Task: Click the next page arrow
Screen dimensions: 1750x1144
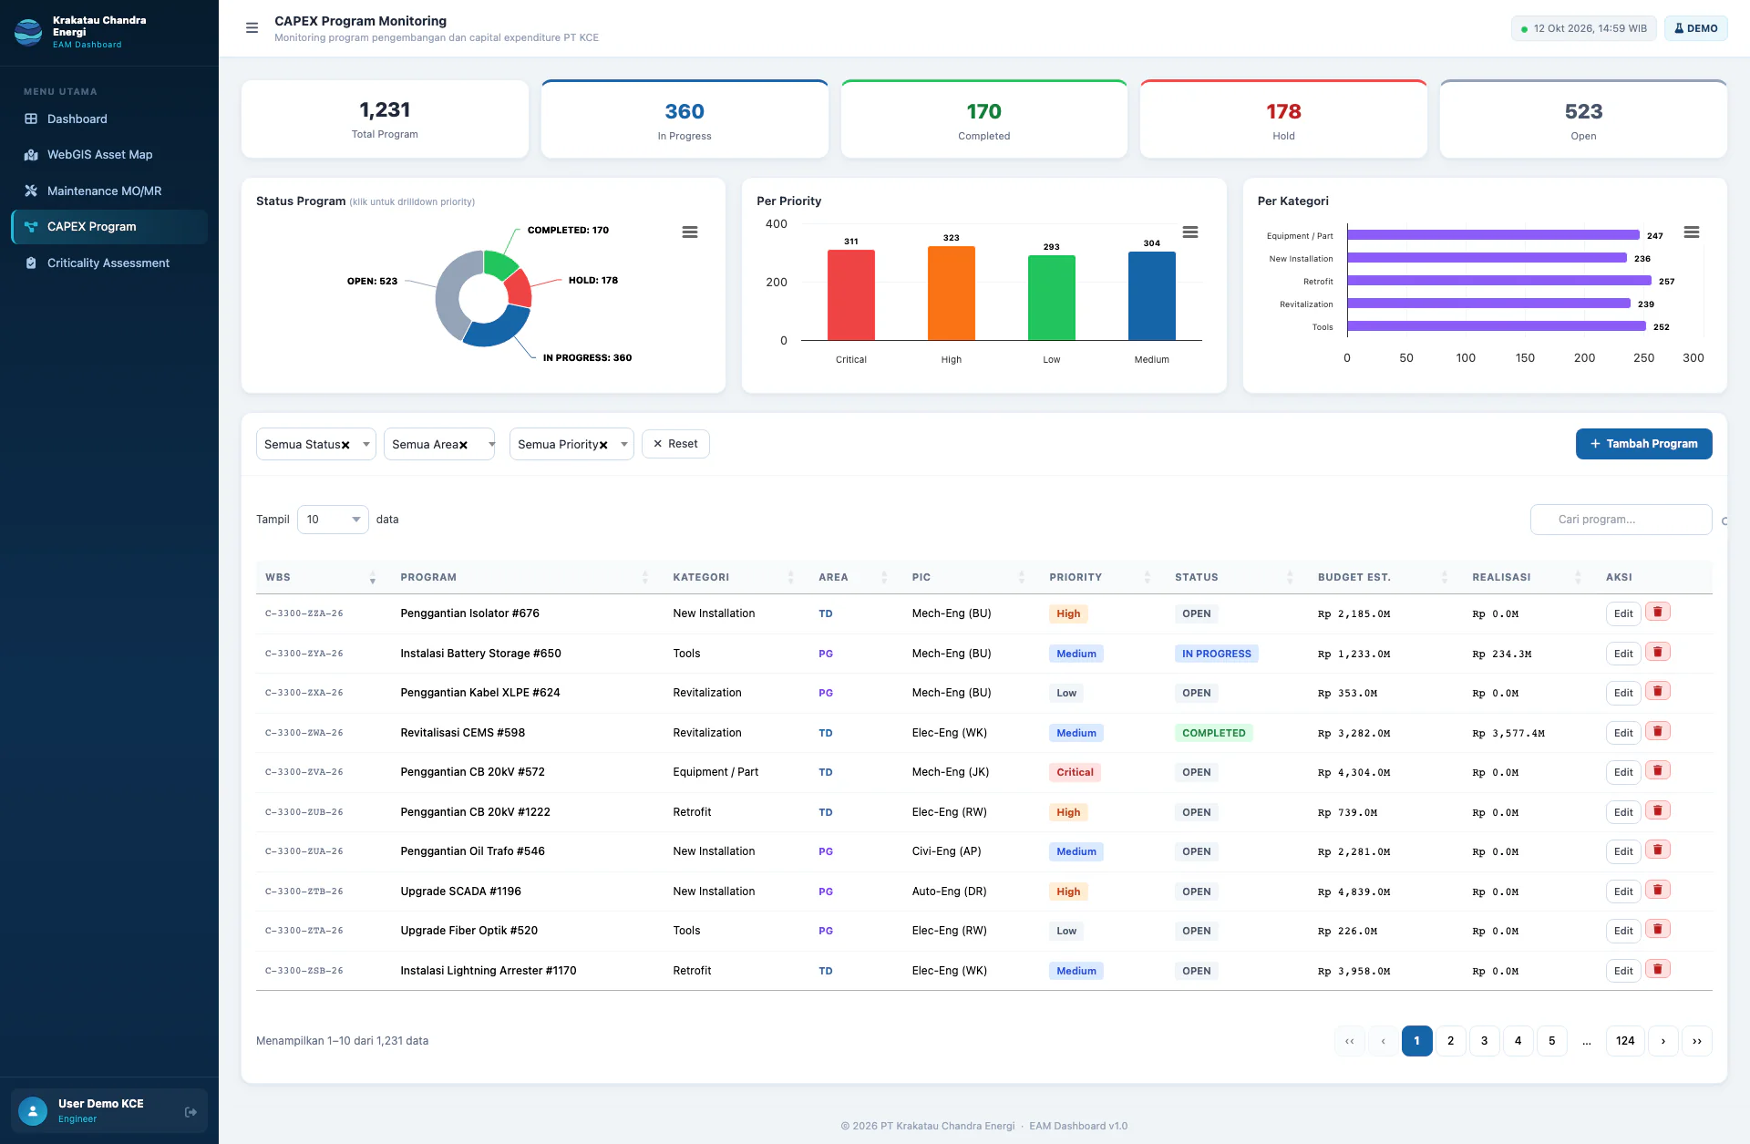Action: pos(1662,1041)
